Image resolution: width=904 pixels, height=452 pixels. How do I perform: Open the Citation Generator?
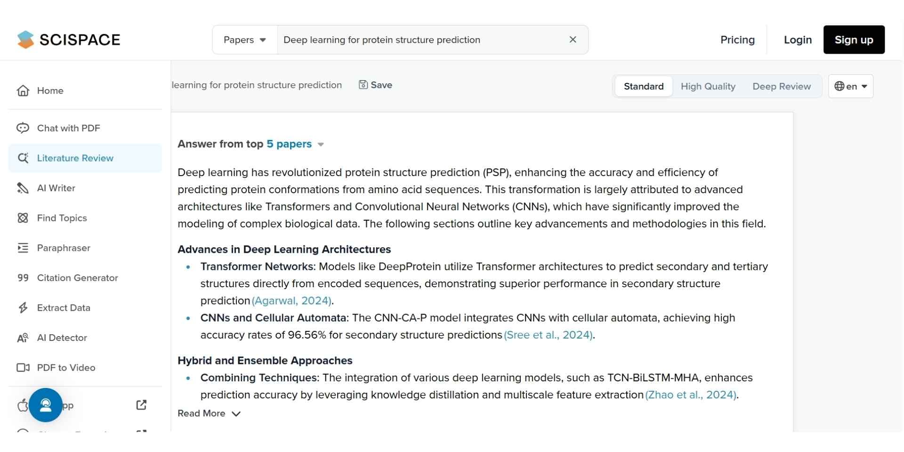tap(77, 278)
